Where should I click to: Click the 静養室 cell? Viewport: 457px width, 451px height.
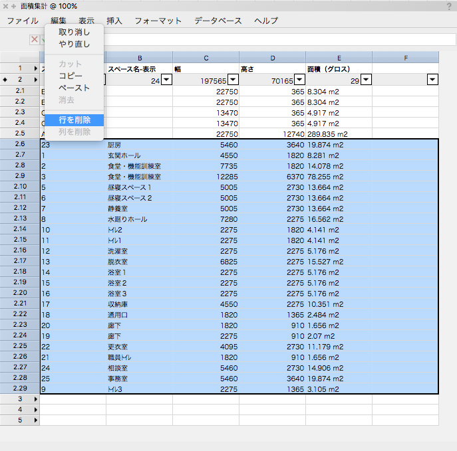(x=139, y=209)
